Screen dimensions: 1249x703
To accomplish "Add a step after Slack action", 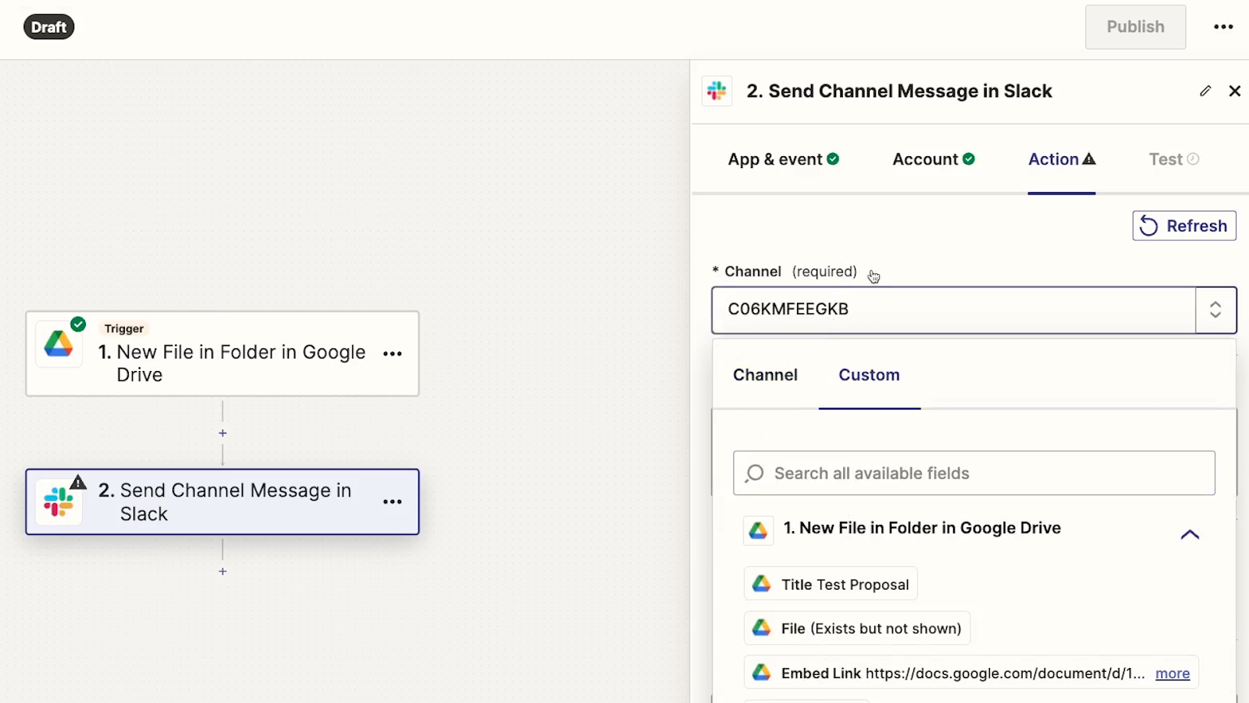I will (x=222, y=572).
